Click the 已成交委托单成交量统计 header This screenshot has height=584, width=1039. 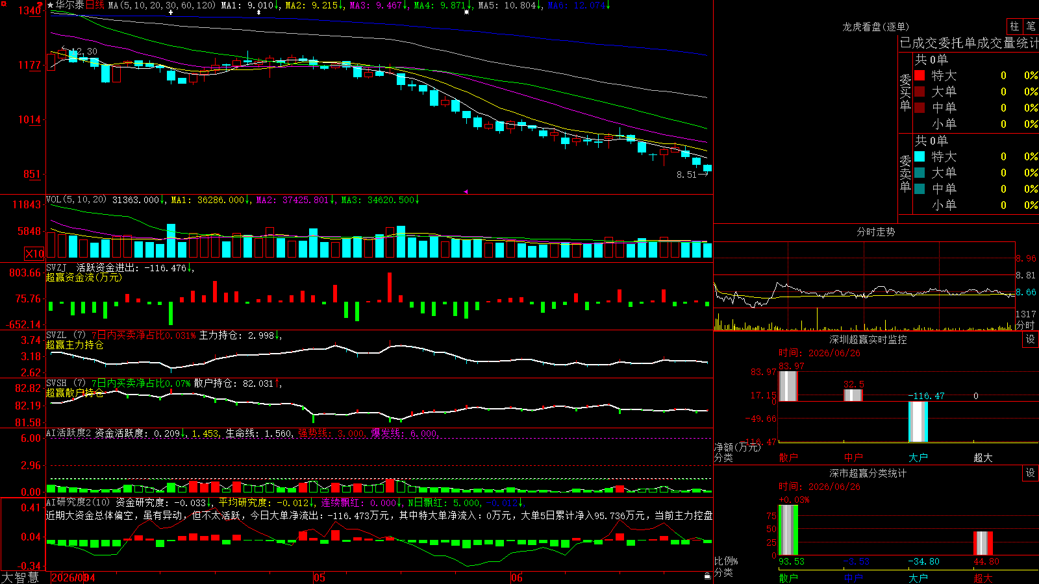click(969, 43)
